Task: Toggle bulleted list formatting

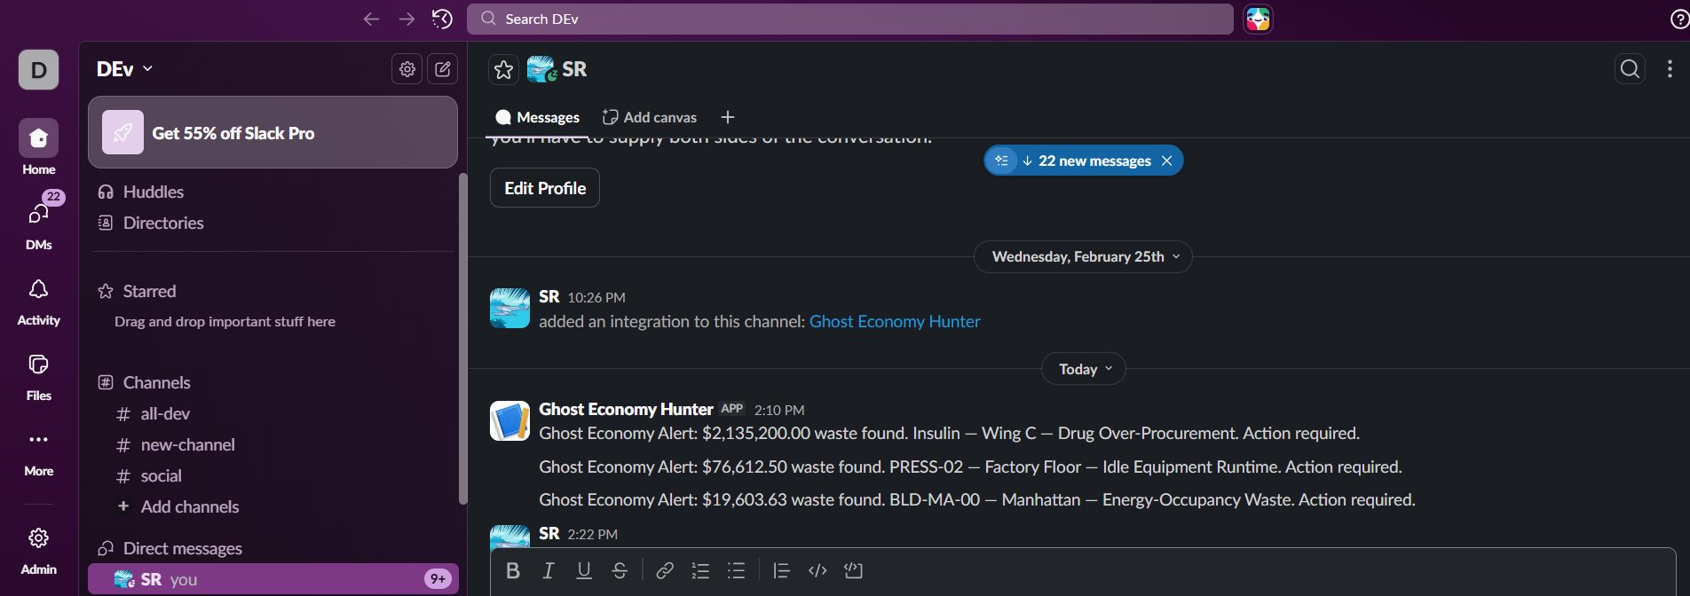Action: pos(736,570)
